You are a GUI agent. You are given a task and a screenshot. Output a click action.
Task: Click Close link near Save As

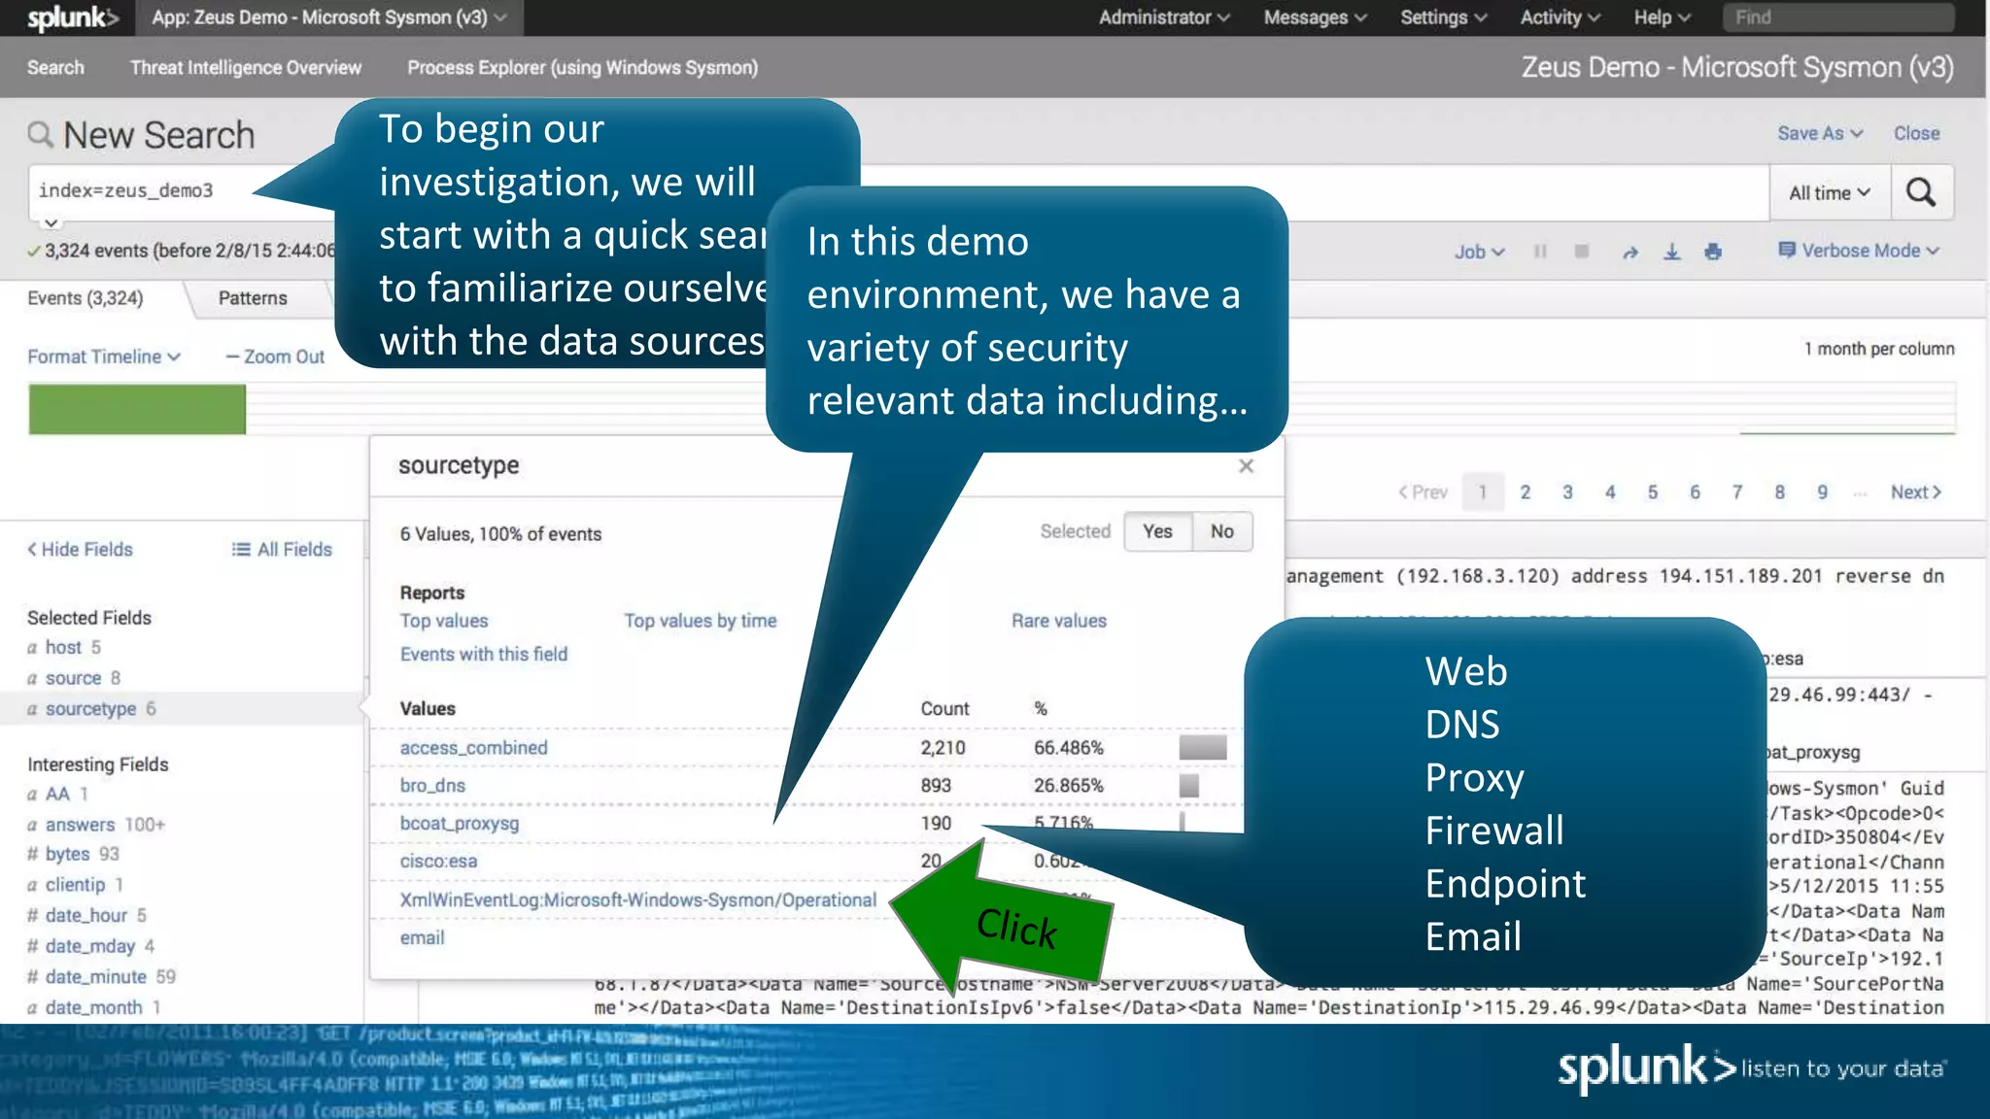[1916, 133]
